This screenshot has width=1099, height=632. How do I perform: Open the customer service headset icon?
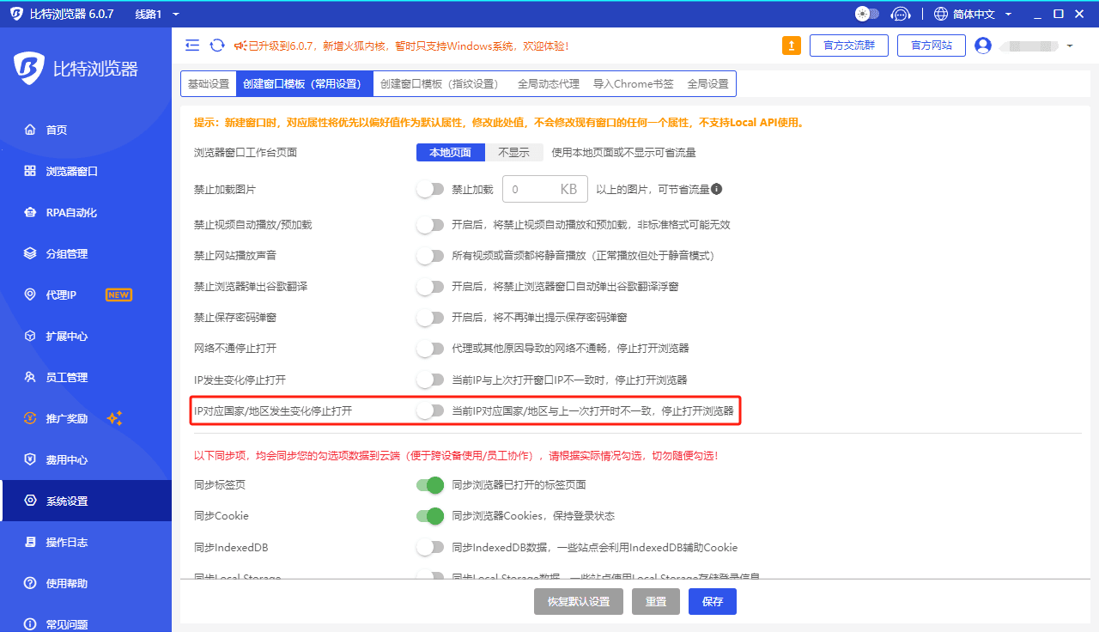click(900, 14)
